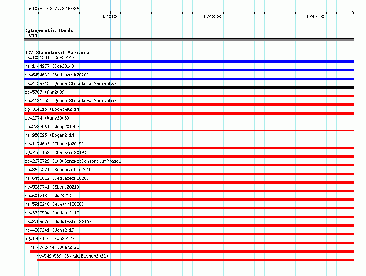Viewport: 366px width, 276px height.
Task: Click the Cytogenetic Bands track title
Action: [x=49, y=30]
